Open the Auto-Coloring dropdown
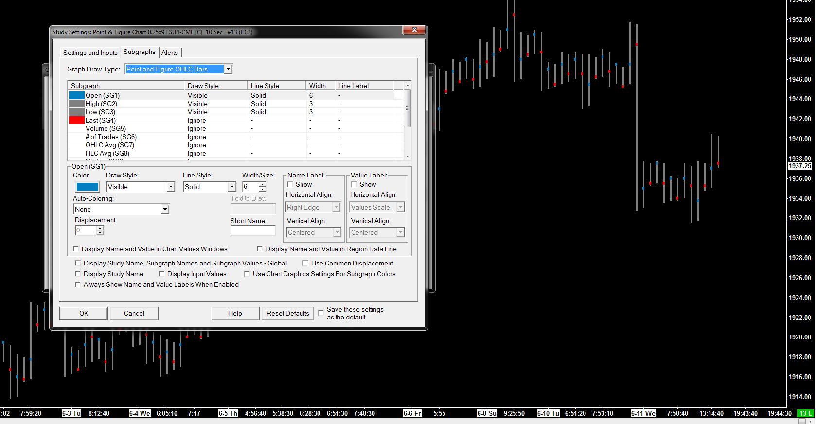The image size is (816, 424). click(165, 209)
